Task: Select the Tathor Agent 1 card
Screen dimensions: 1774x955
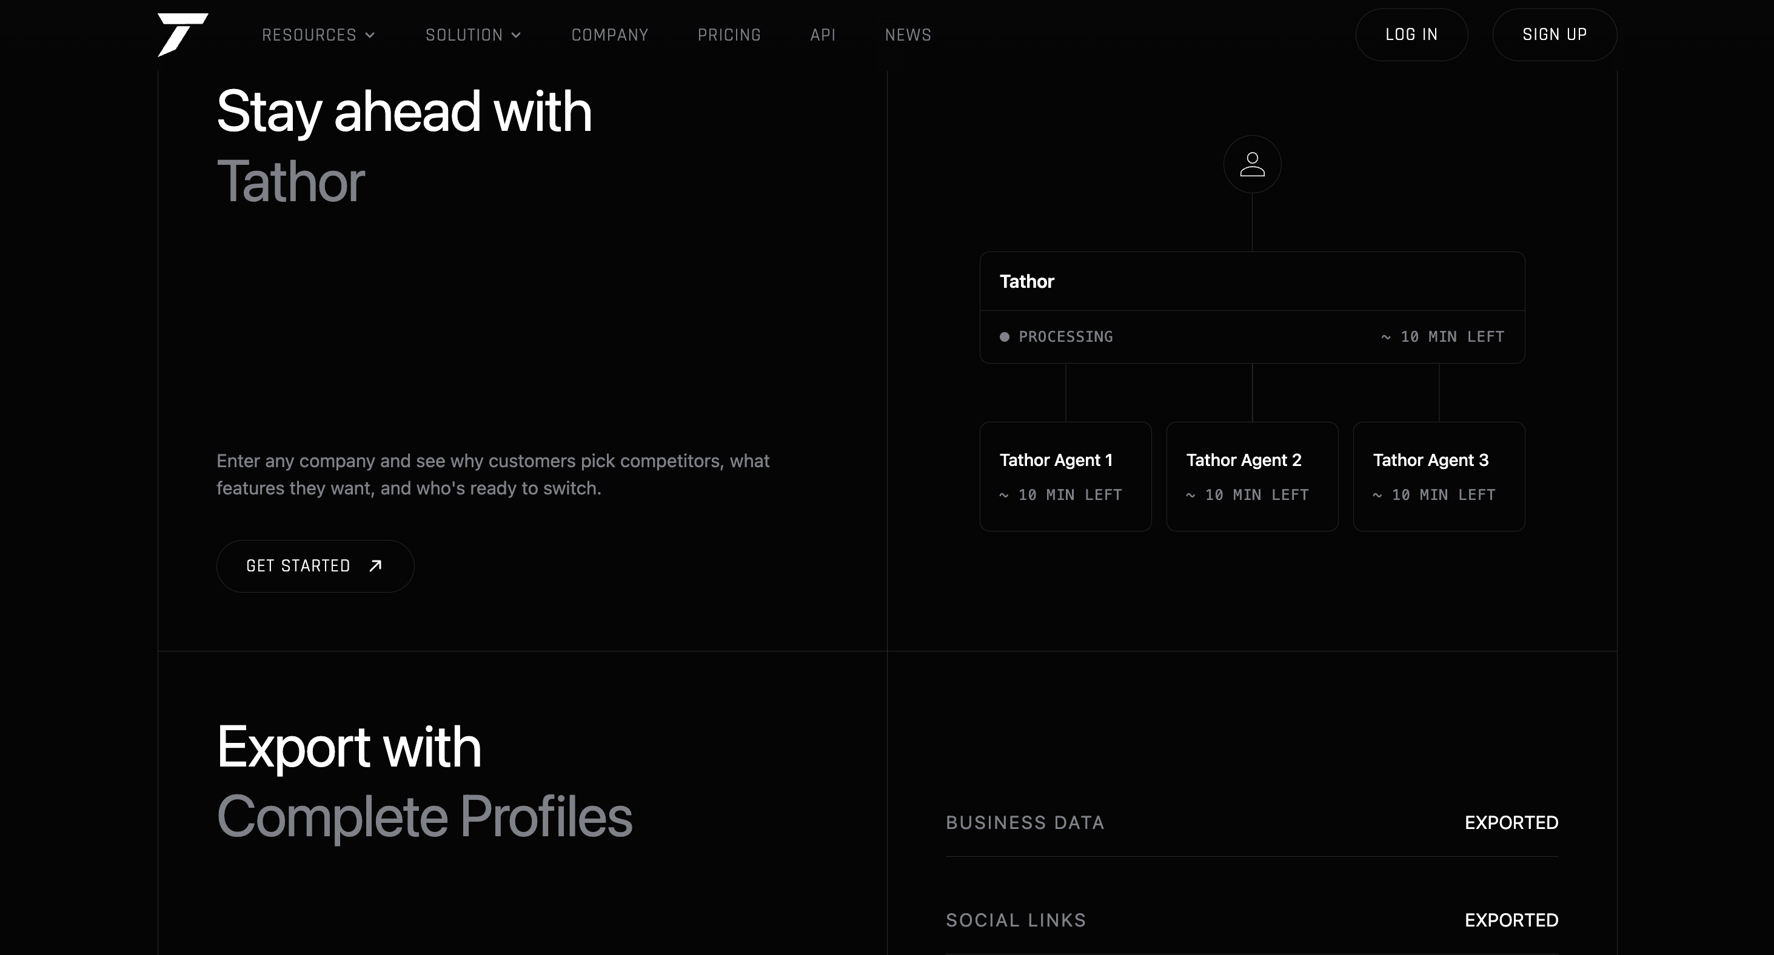Action: coord(1065,476)
